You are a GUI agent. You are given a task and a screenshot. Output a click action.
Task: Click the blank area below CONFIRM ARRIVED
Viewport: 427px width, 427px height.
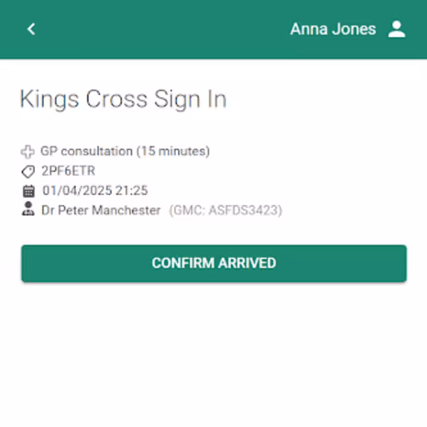click(213, 351)
